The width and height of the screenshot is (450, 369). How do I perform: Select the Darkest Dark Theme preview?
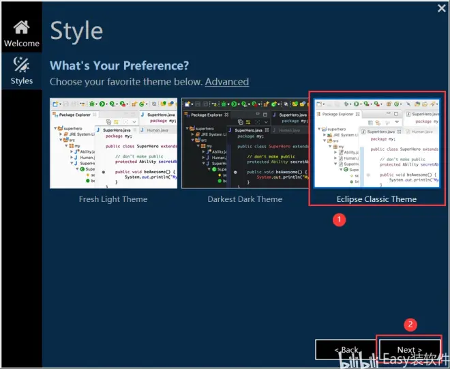[245, 143]
